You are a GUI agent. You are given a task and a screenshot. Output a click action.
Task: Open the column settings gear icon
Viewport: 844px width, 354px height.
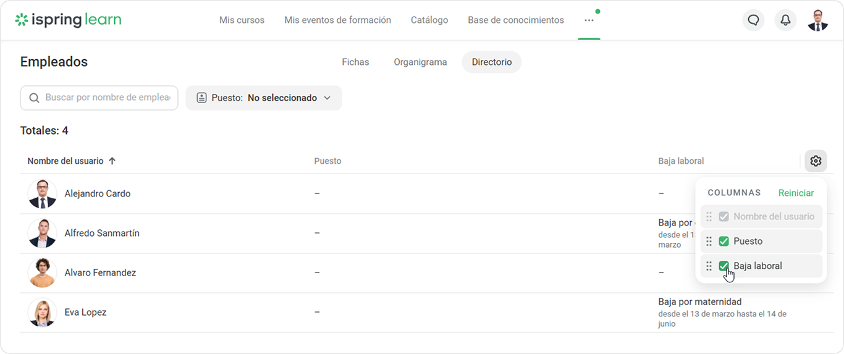point(816,161)
